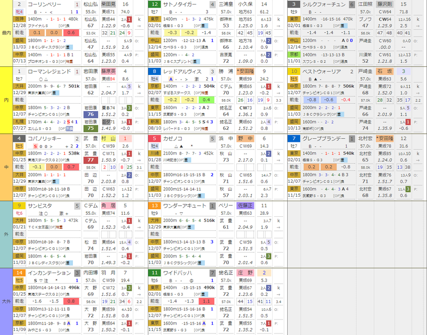Select the 中 row label
The width and height of the screenshot is (427, 335).
(6, 167)
